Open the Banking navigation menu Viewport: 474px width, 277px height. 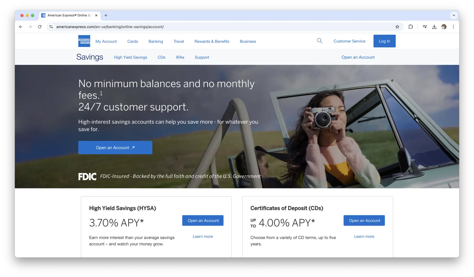pos(156,41)
